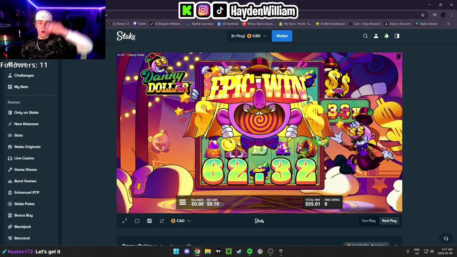Enter fullscreen mode for the game
Viewport: 457px width, 257px height.
point(125,221)
